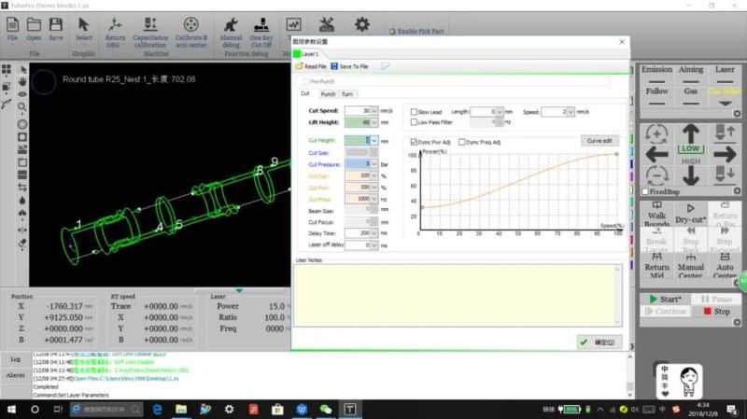This screenshot has height=419, width=747.
Task: Switch to the Turn tab
Action: coord(346,94)
